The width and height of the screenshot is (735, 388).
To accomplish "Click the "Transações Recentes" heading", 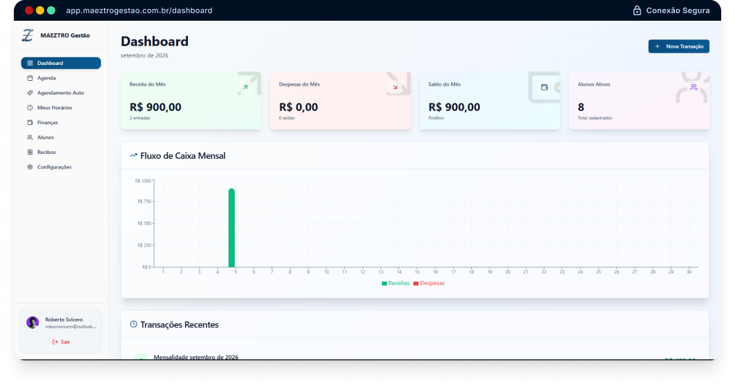I will (180, 324).
